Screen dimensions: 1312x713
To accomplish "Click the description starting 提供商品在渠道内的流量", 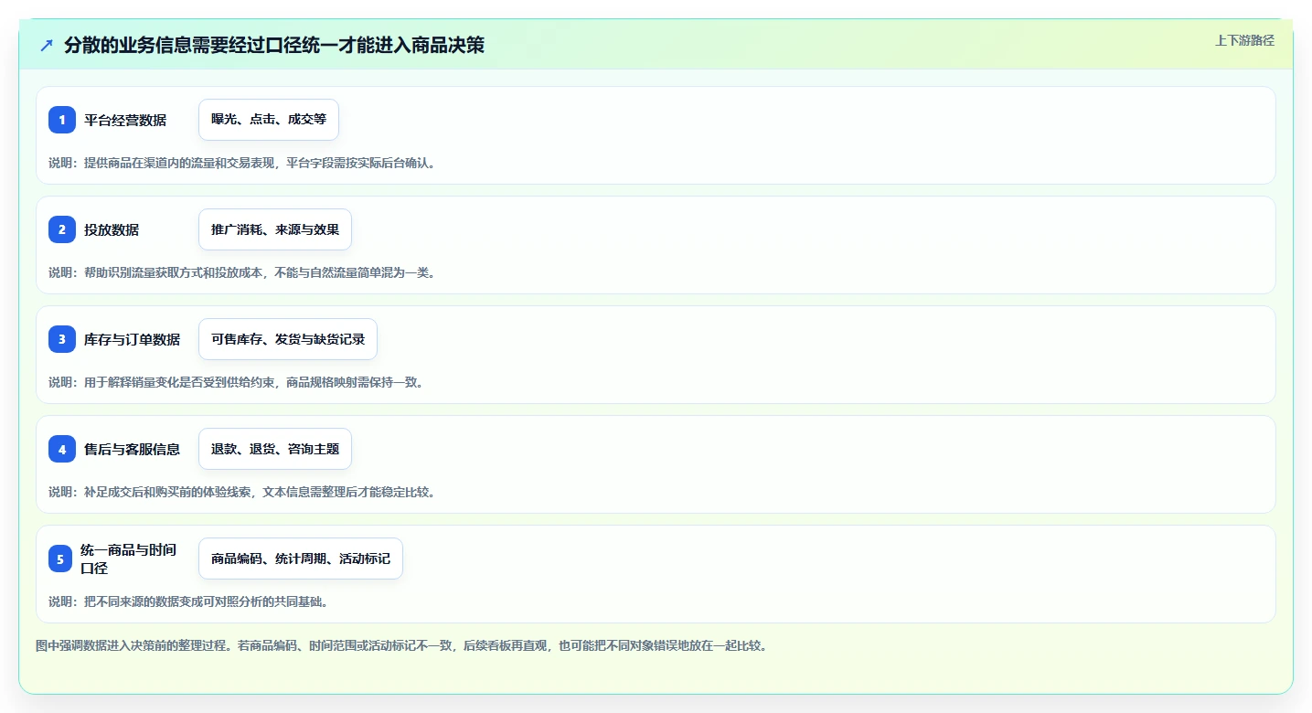I will point(242,163).
